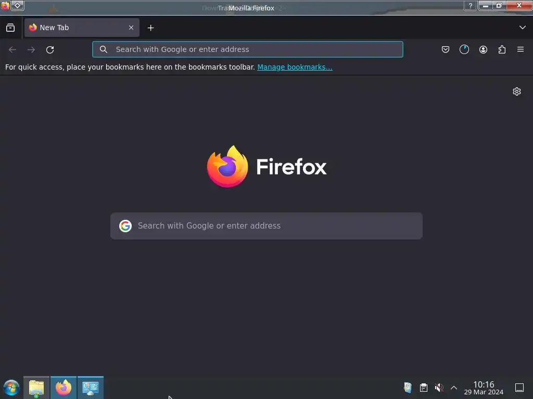The height and width of the screenshot is (399, 533).
Task: Switch to Firefox in taskbar
Action: click(64, 388)
